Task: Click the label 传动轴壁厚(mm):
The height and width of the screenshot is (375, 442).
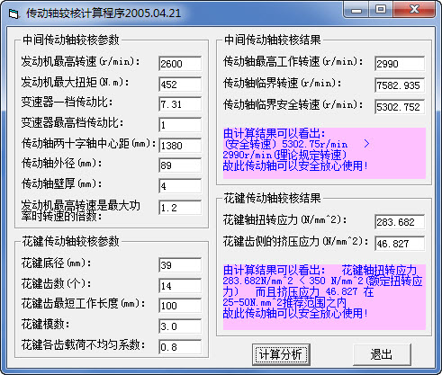Action: pyautogui.click(x=61, y=183)
